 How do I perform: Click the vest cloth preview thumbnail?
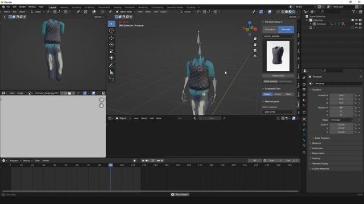coord(278,56)
